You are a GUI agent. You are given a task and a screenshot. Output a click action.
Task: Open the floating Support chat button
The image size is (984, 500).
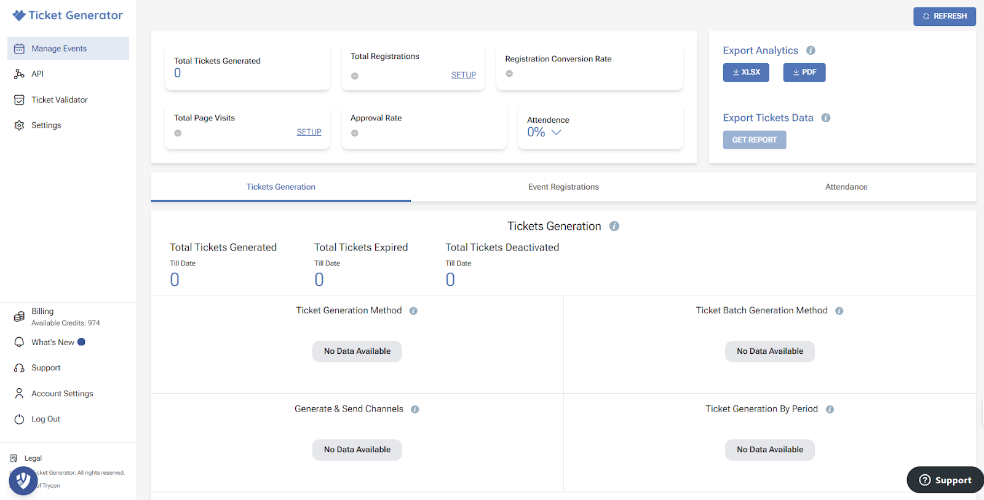pyautogui.click(x=945, y=480)
